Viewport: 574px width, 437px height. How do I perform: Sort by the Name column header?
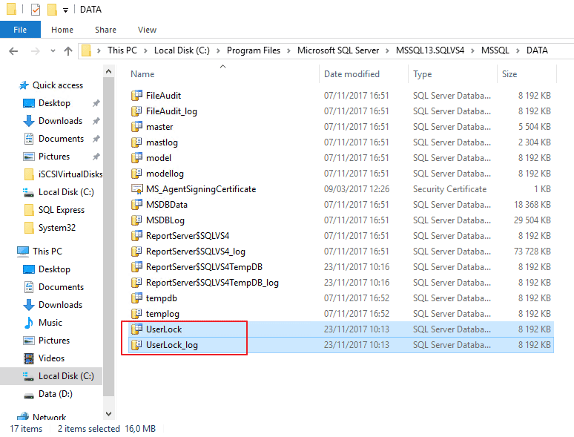[222, 74]
